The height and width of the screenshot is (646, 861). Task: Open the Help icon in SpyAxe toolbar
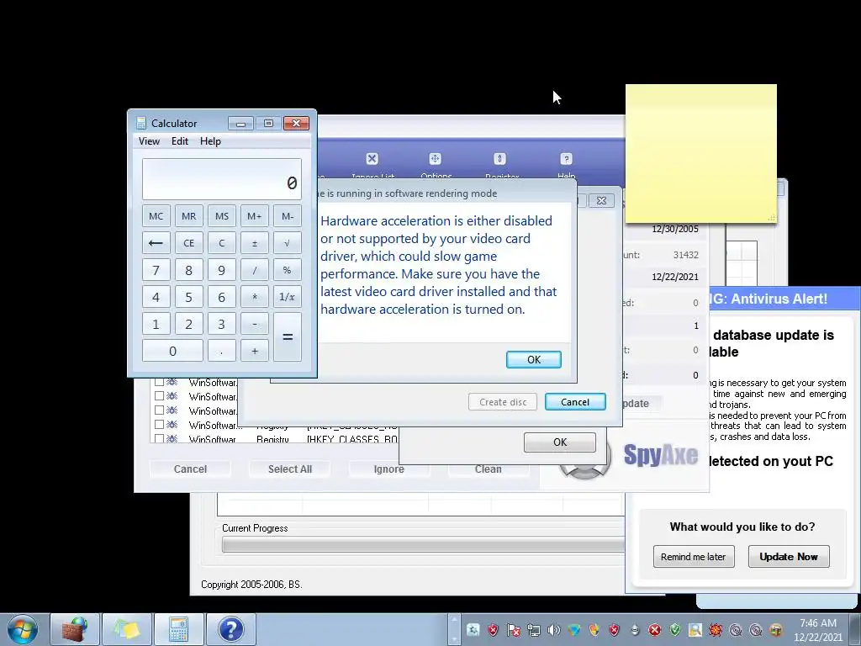pos(566,159)
